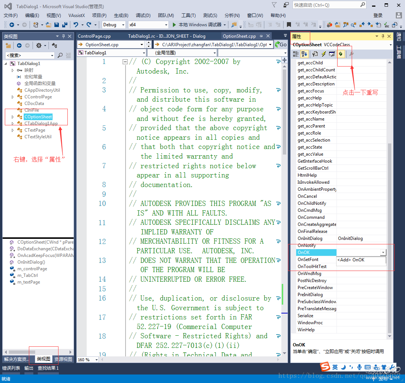Collapse the TabDialog1 root tree node
The width and height of the screenshot is (405, 383).
pyautogui.click(x=6, y=64)
